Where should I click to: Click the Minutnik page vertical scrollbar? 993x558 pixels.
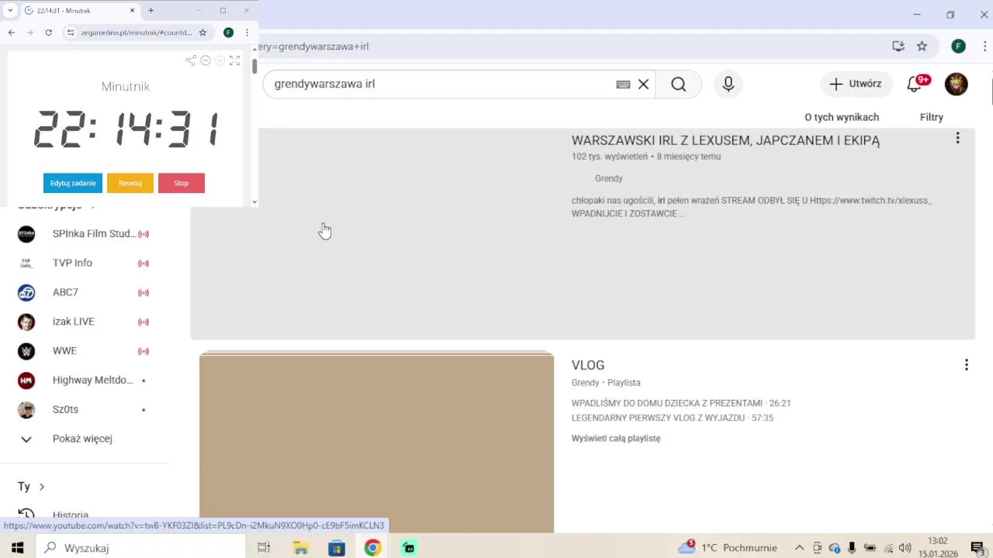[x=254, y=66]
